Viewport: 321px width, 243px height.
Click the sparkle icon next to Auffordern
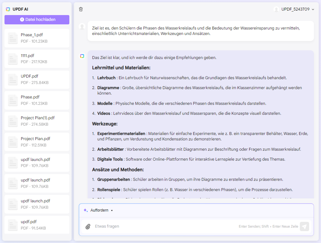click(86, 210)
